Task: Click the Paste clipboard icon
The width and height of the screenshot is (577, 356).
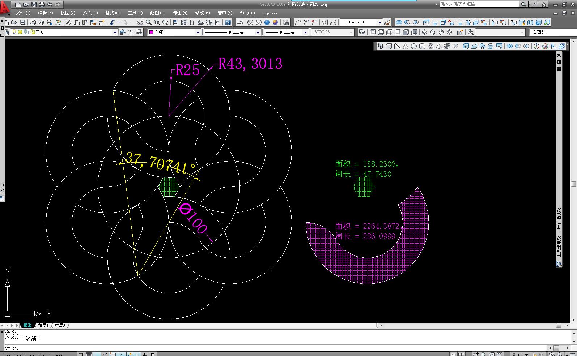Action: [x=85, y=22]
